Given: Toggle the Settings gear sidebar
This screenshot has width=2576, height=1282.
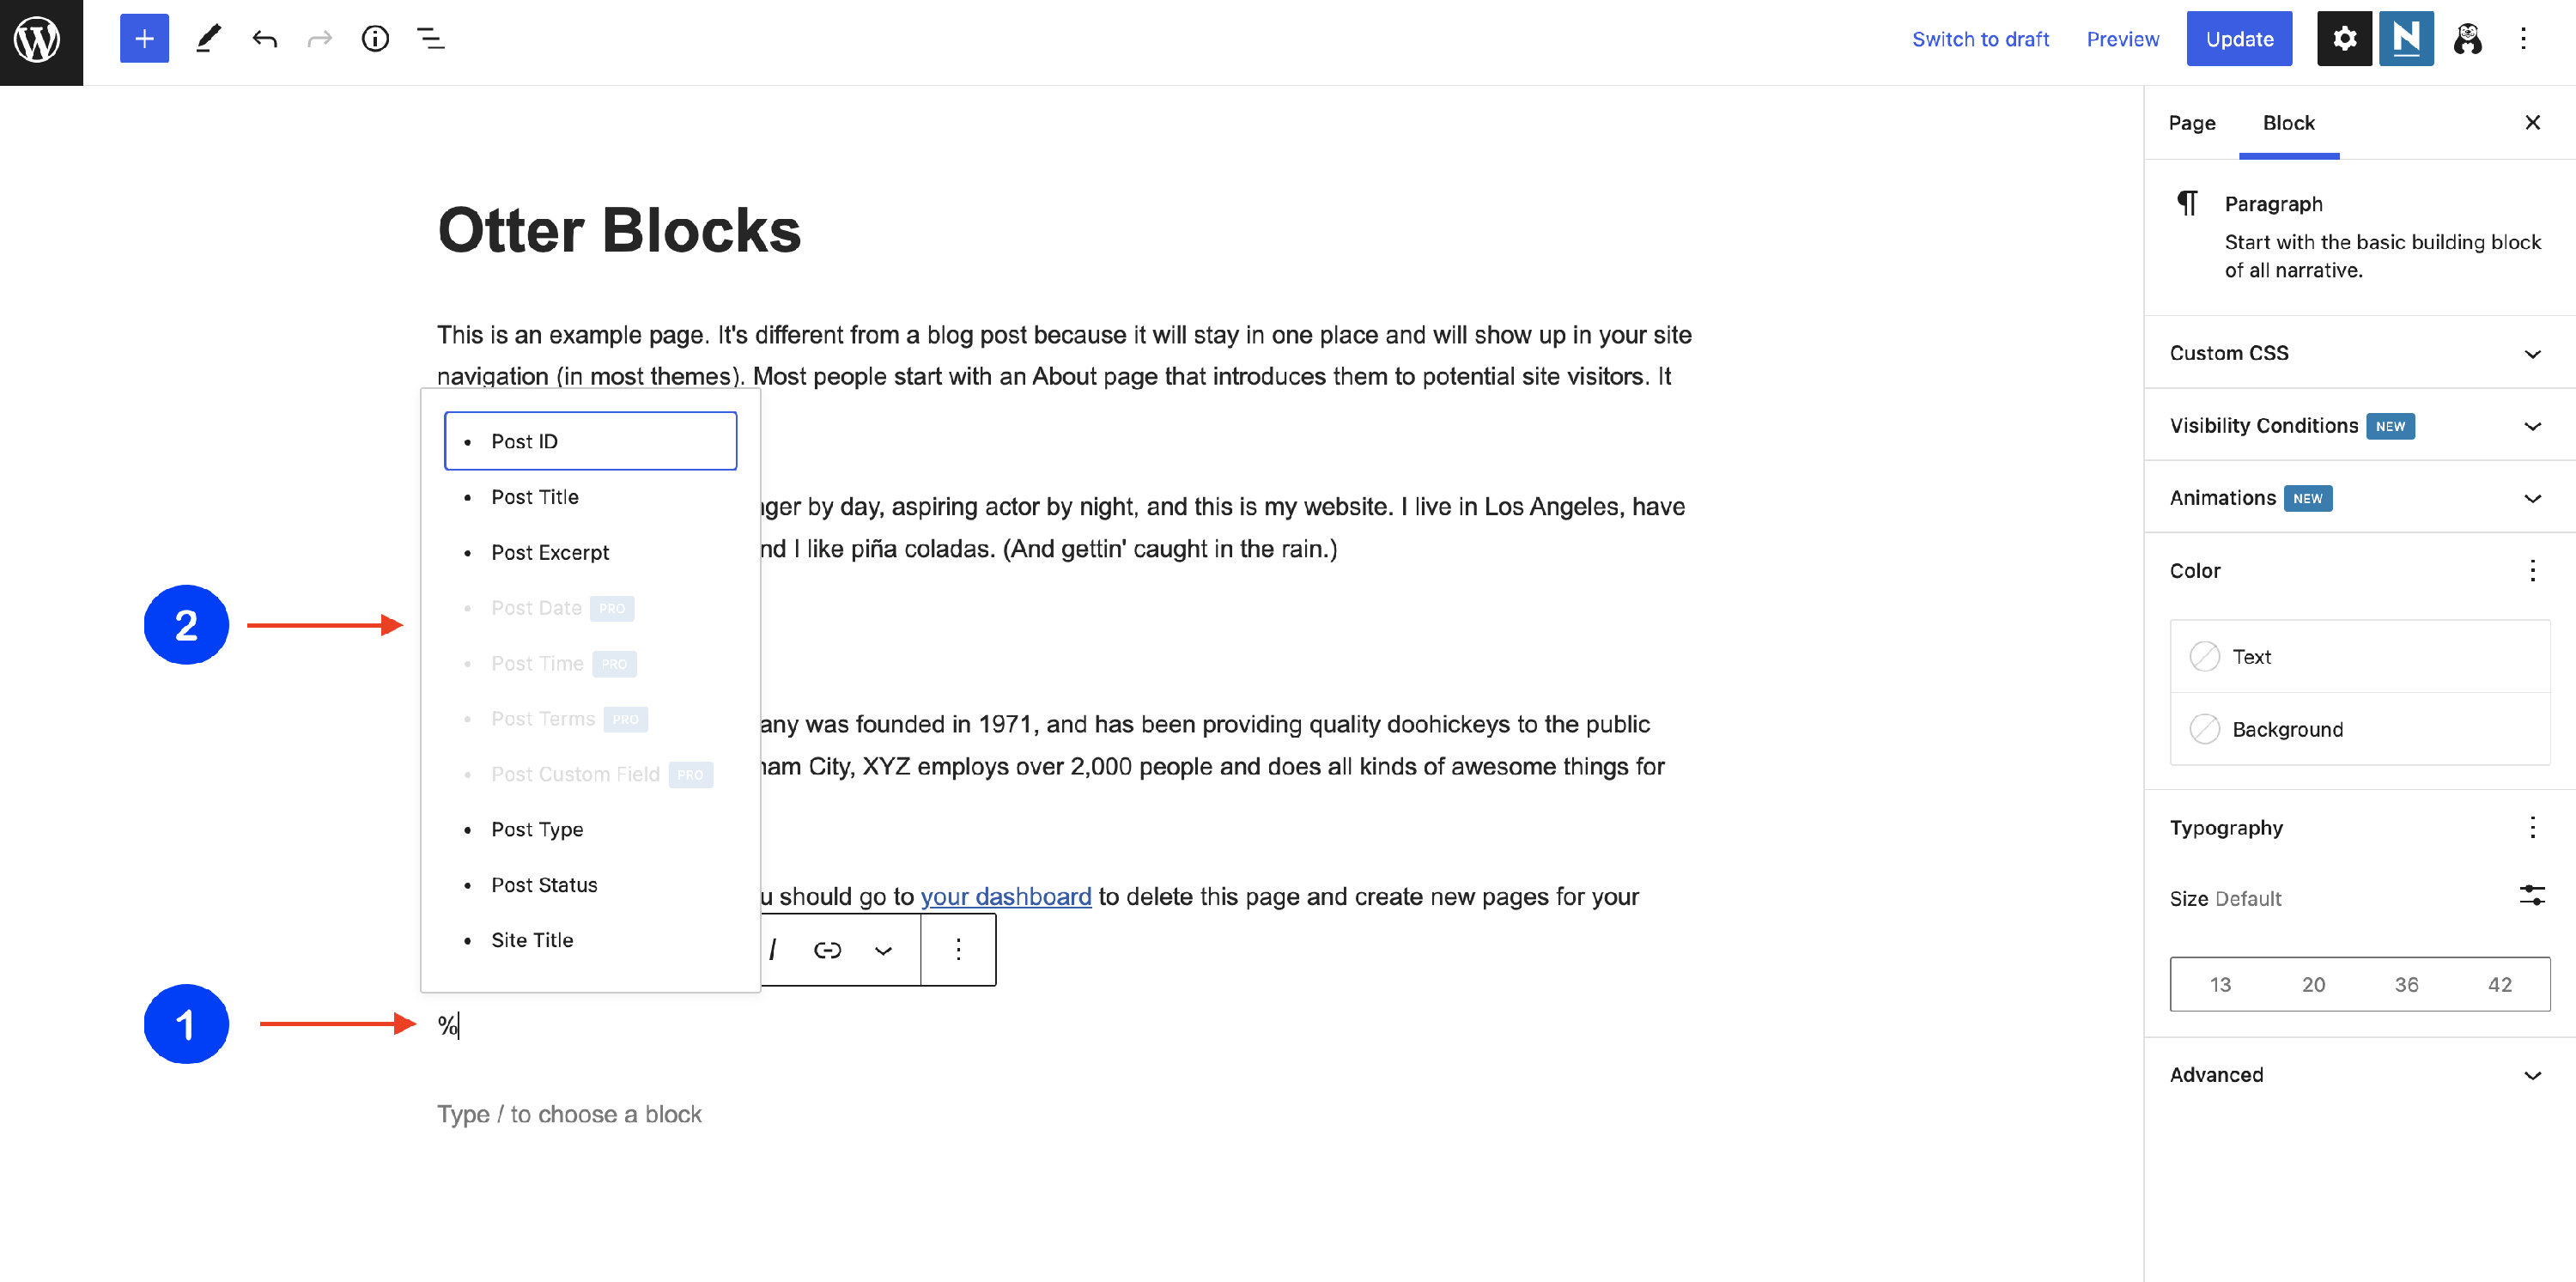Looking at the screenshot, I should click(x=2344, y=39).
